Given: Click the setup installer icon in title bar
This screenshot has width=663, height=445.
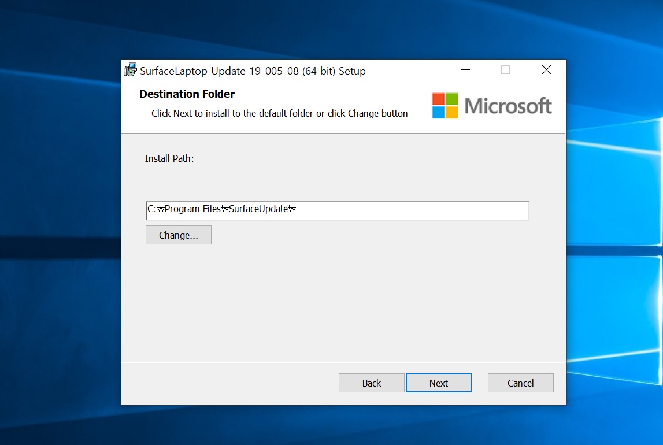Looking at the screenshot, I should coord(130,70).
